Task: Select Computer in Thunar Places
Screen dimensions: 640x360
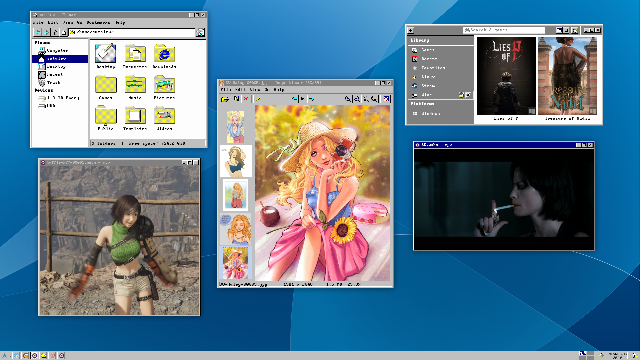Action: 60,50
